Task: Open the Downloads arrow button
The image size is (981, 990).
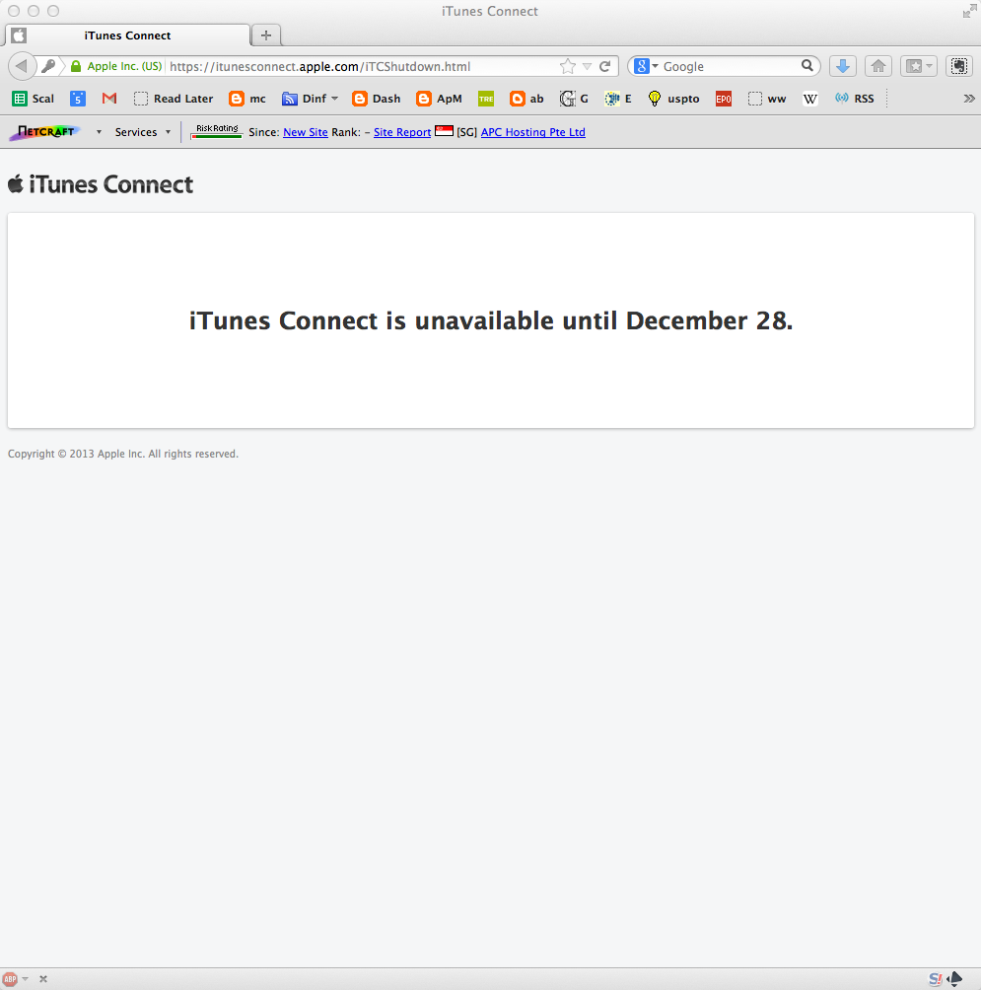Action: [843, 66]
